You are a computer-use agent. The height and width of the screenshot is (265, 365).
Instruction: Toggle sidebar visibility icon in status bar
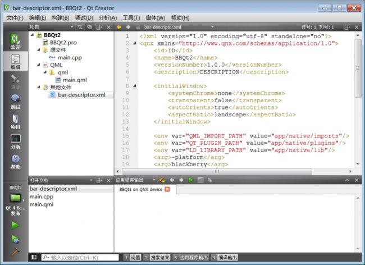(x=34, y=257)
